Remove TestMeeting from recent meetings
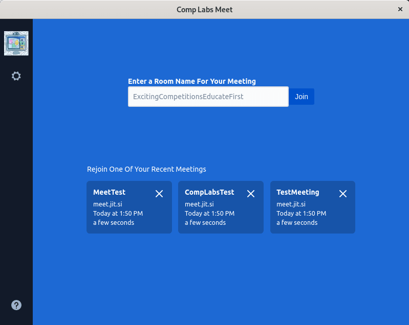Screen dimensions: 409x325 click(343, 194)
